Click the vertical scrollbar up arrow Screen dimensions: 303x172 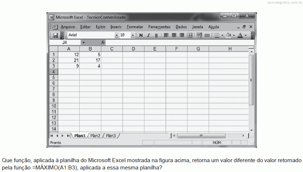pos(251,52)
